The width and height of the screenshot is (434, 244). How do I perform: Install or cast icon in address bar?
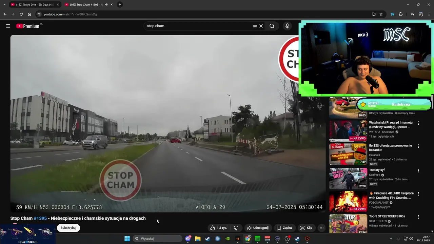coord(374,14)
